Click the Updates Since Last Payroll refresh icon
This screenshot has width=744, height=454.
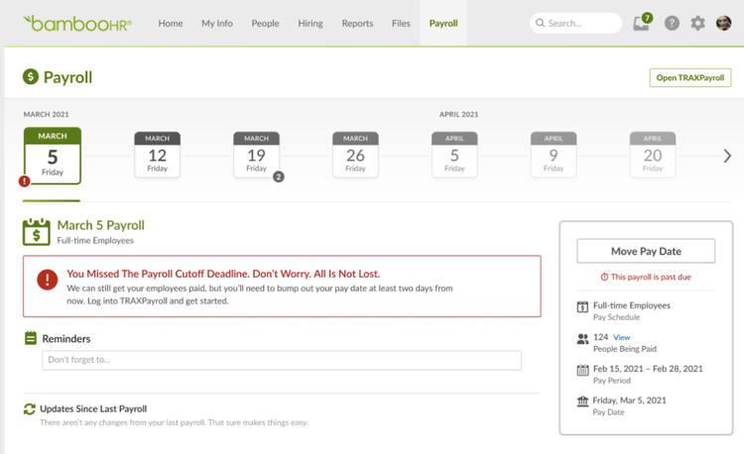[x=30, y=409]
